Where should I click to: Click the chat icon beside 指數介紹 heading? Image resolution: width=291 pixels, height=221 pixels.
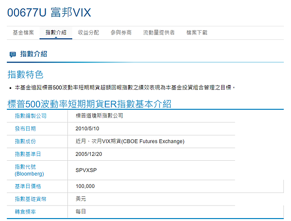(x=13, y=54)
